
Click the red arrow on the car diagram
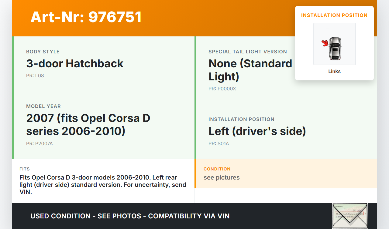tap(325, 43)
